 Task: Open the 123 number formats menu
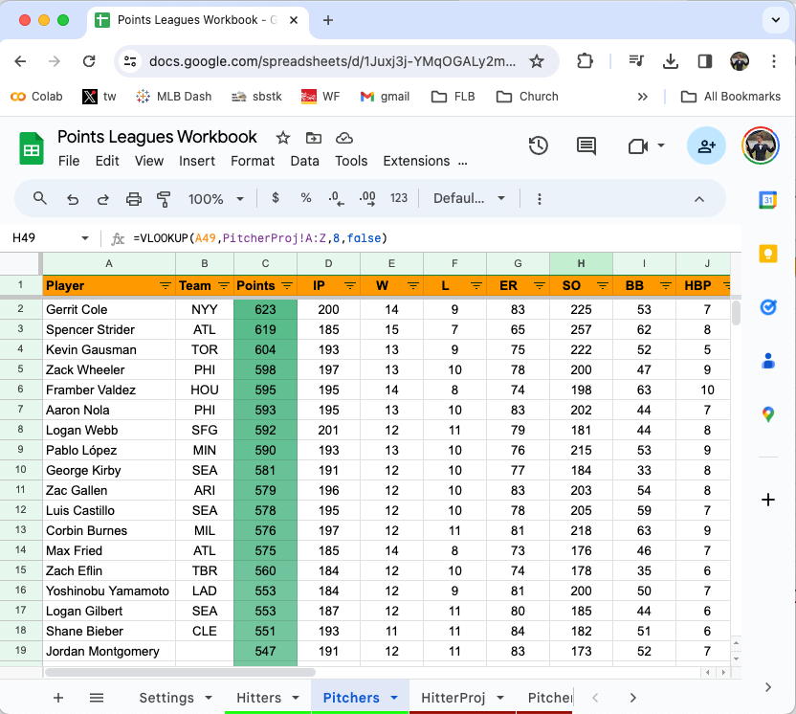tap(399, 198)
